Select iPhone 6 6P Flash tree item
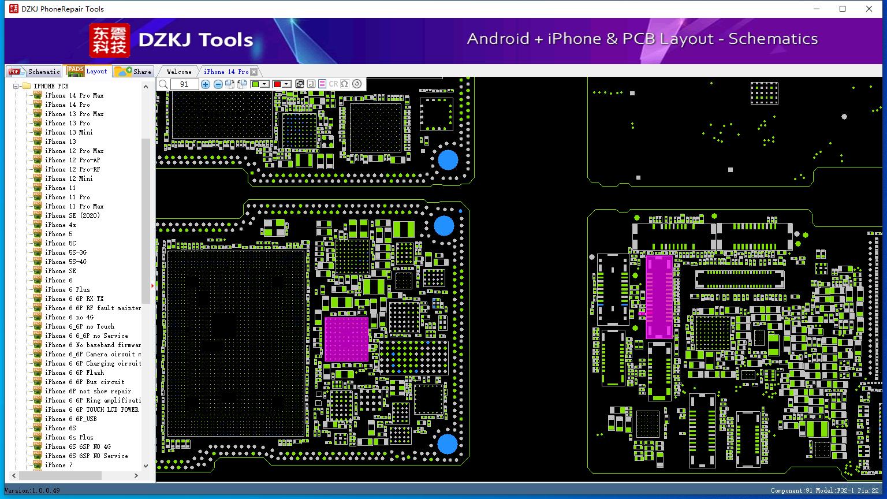The image size is (887, 499). tap(74, 373)
